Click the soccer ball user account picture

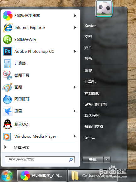coord(104,8)
